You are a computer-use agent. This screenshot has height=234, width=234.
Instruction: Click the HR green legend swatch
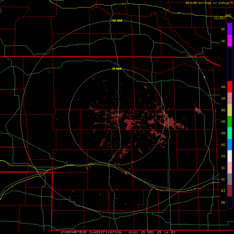[x=230, y=122]
